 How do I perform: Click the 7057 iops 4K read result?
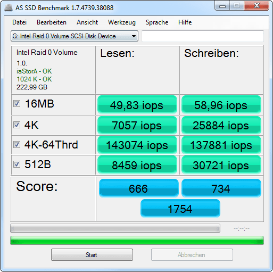(x=137, y=125)
